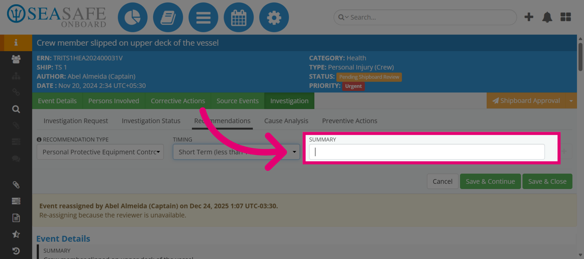The width and height of the screenshot is (584, 259).
Task: Open the hamburger list menu icon
Action: [x=203, y=17]
